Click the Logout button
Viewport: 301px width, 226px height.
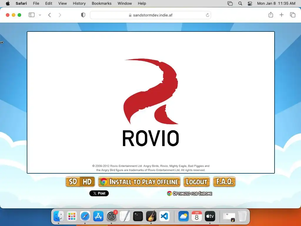click(x=197, y=182)
